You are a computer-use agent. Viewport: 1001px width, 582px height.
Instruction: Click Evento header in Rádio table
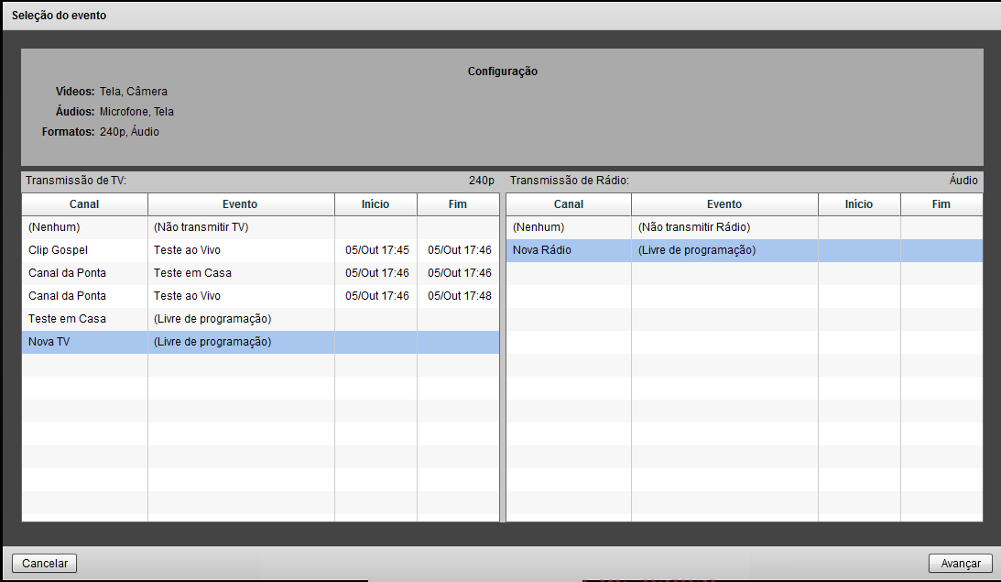pos(724,204)
